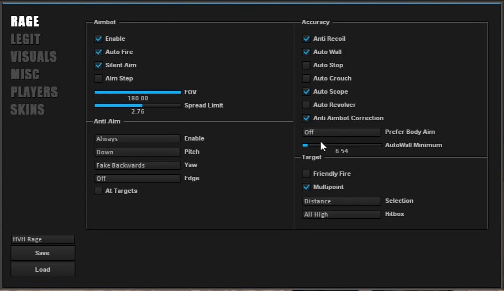Switch to the LEGIT tab
The image size is (504, 291).
25,39
